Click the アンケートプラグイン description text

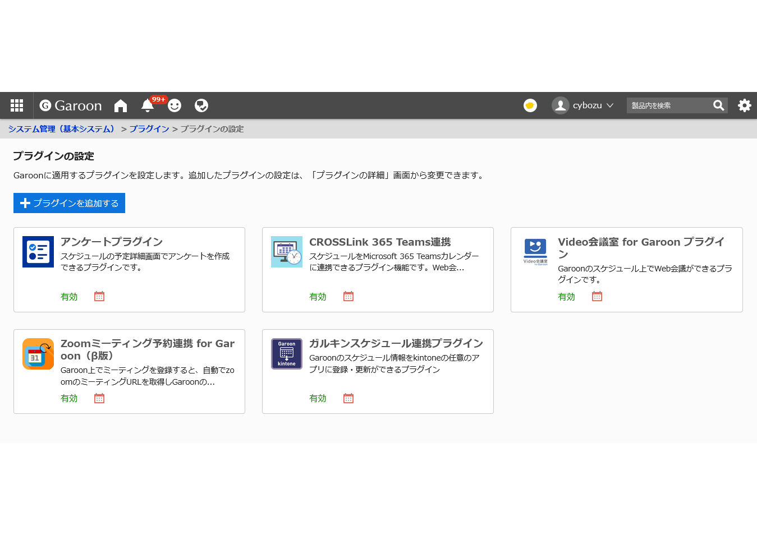pyautogui.click(x=145, y=261)
